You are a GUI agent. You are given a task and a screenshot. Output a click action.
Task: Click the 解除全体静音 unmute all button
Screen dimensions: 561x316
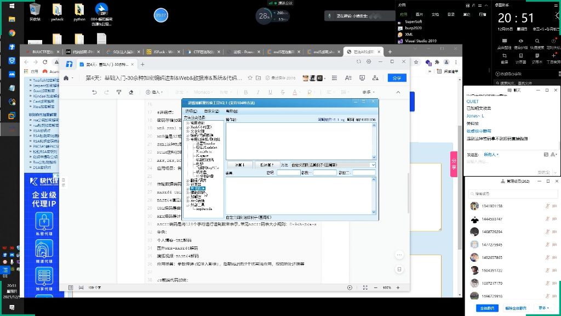[x=516, y=308]
